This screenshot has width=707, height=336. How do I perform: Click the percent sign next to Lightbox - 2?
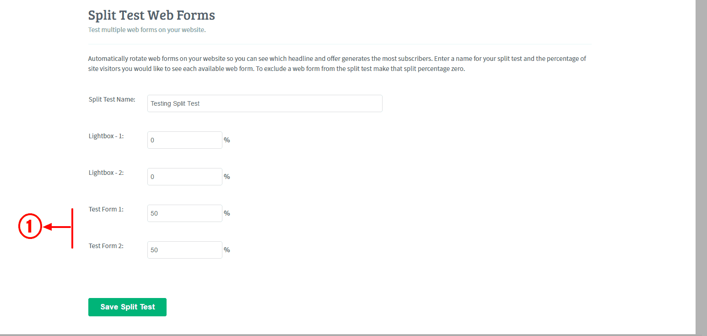tap(227, 177)
